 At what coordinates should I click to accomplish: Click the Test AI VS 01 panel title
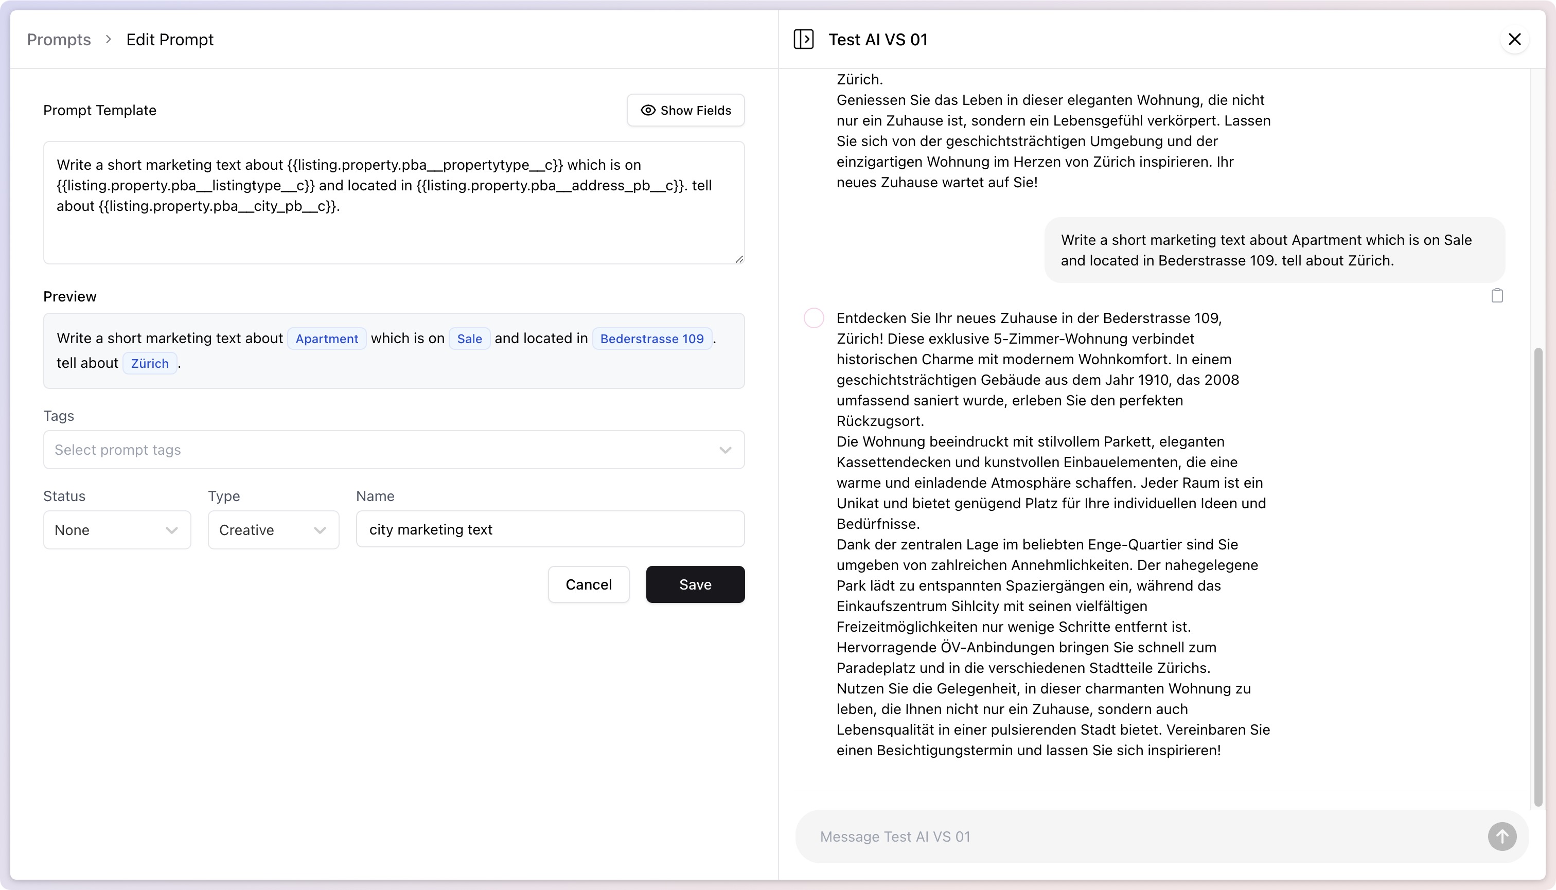pos(878,40)
